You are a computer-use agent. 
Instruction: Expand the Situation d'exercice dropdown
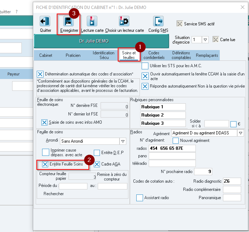pyautogui.click(x=205, y=40)
